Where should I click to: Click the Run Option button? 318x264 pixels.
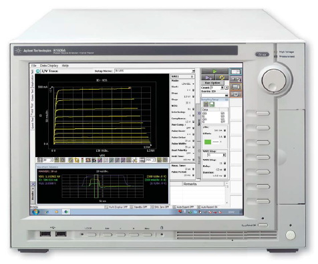click(212, 83)
